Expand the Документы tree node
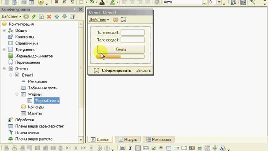Screen dimensions: 268x151 [4, 49]
